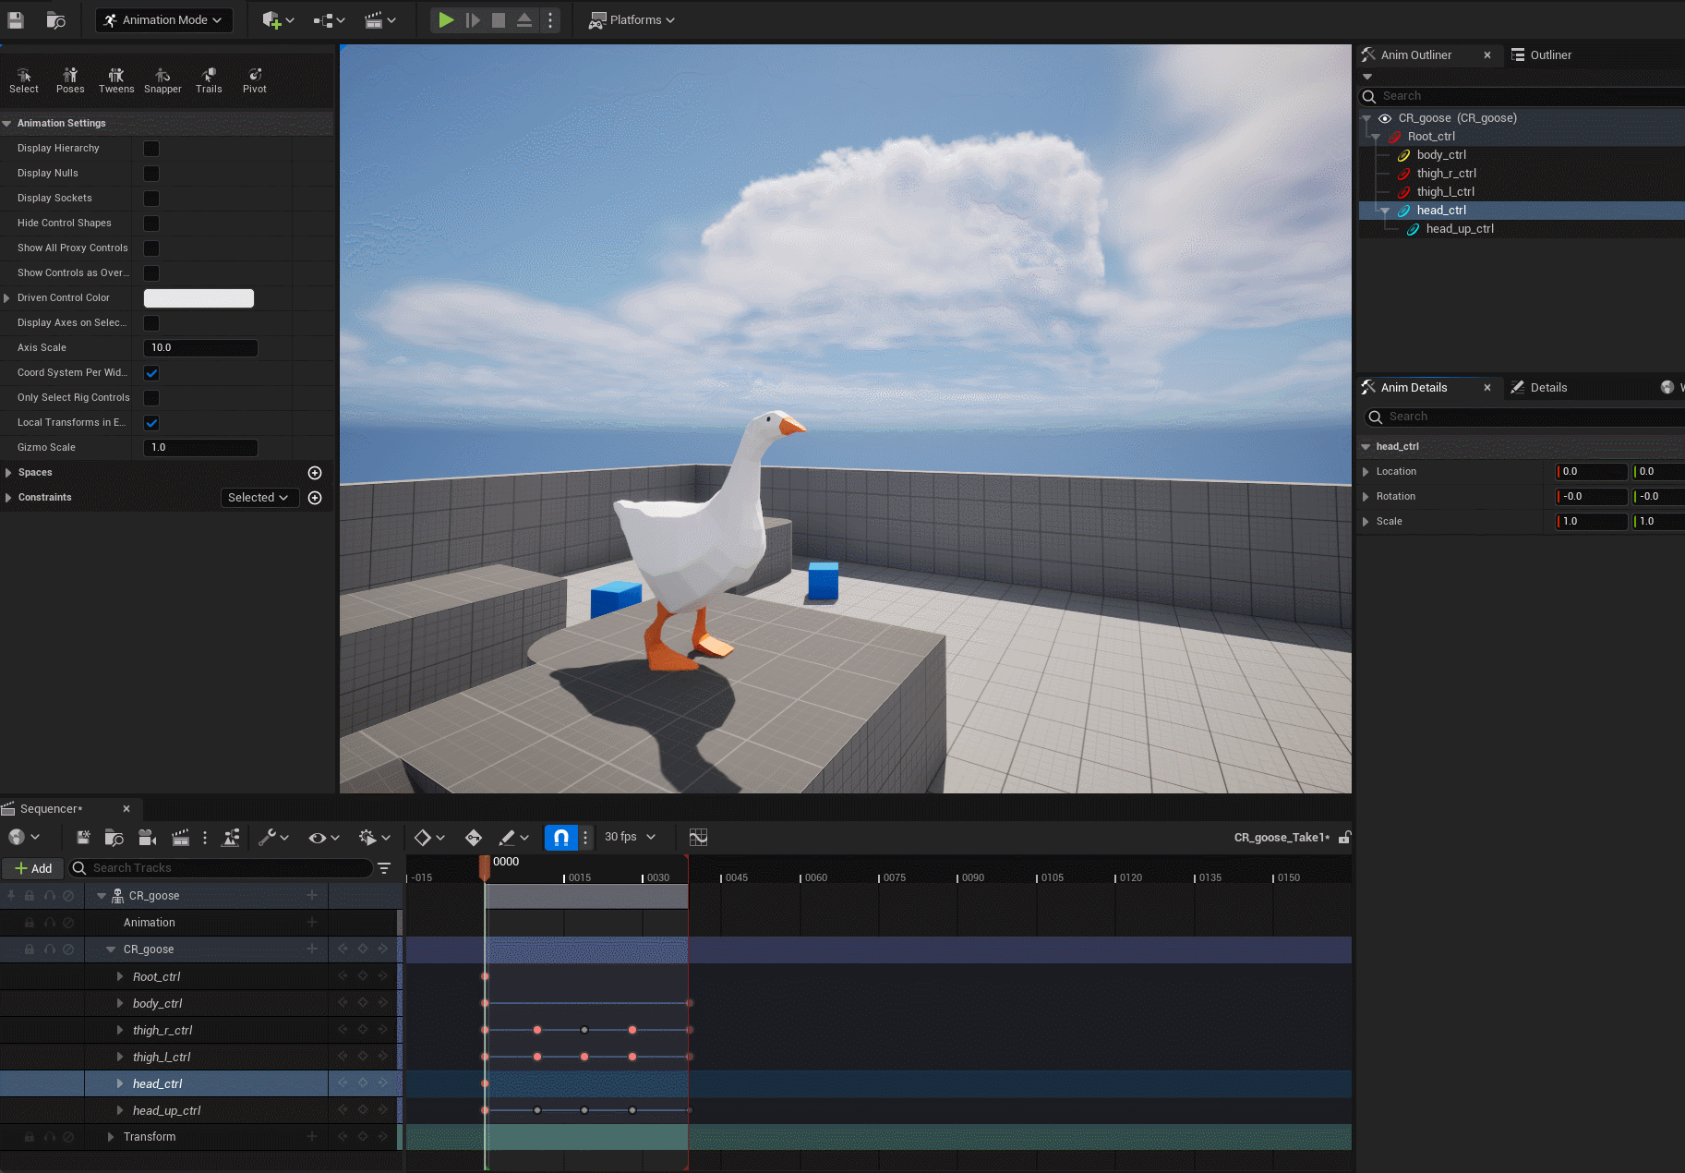Viewport: 1685px width, 1173px height.
Task: Click the Sequencer render movie clapper icon
Action: point(180,838)
